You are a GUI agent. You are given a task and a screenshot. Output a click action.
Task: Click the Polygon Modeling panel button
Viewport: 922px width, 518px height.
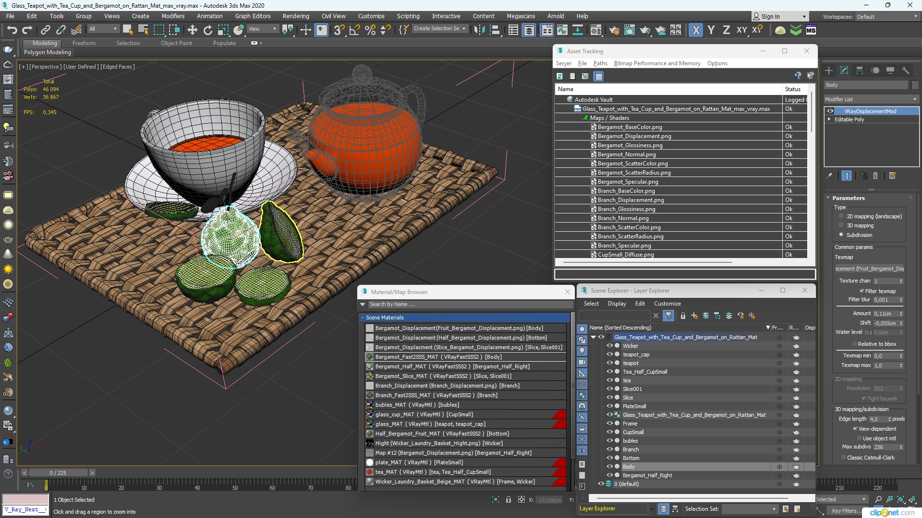pyautogui.click(x=47, y=52)
